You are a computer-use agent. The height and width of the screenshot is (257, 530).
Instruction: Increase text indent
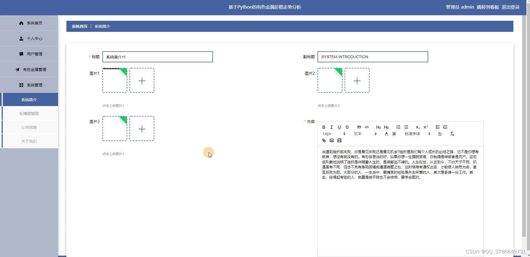445,127
